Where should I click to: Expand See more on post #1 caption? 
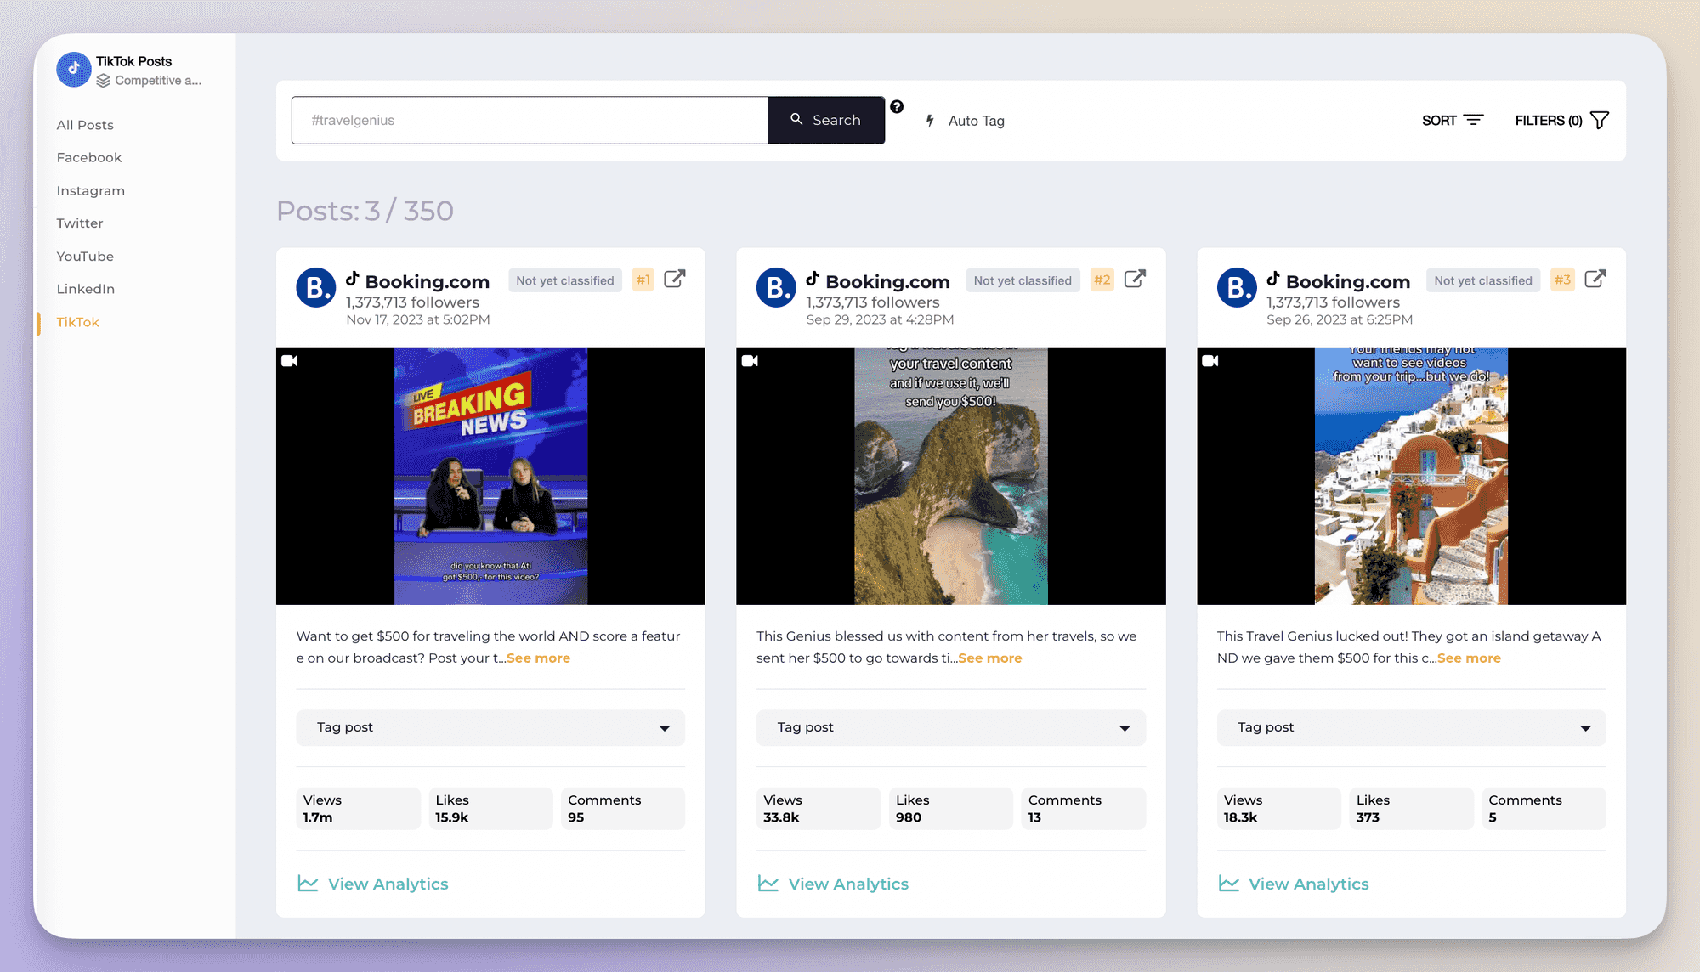(x=538, y=658)
